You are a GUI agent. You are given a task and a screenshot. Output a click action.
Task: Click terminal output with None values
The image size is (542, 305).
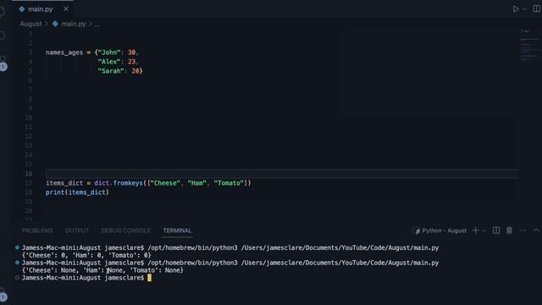(102, 270)
